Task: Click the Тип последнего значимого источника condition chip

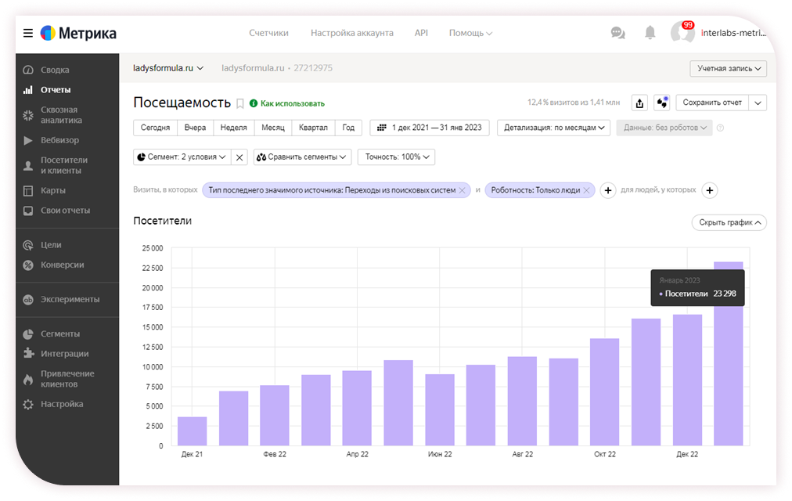Action: tap(337, 190)
